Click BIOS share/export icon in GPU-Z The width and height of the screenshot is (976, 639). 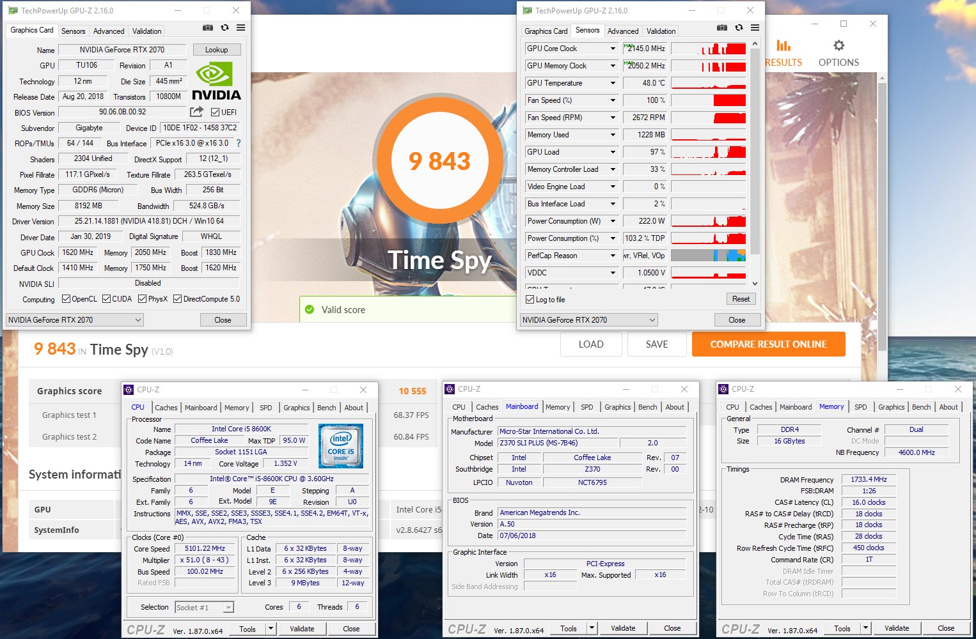point(196,112)
